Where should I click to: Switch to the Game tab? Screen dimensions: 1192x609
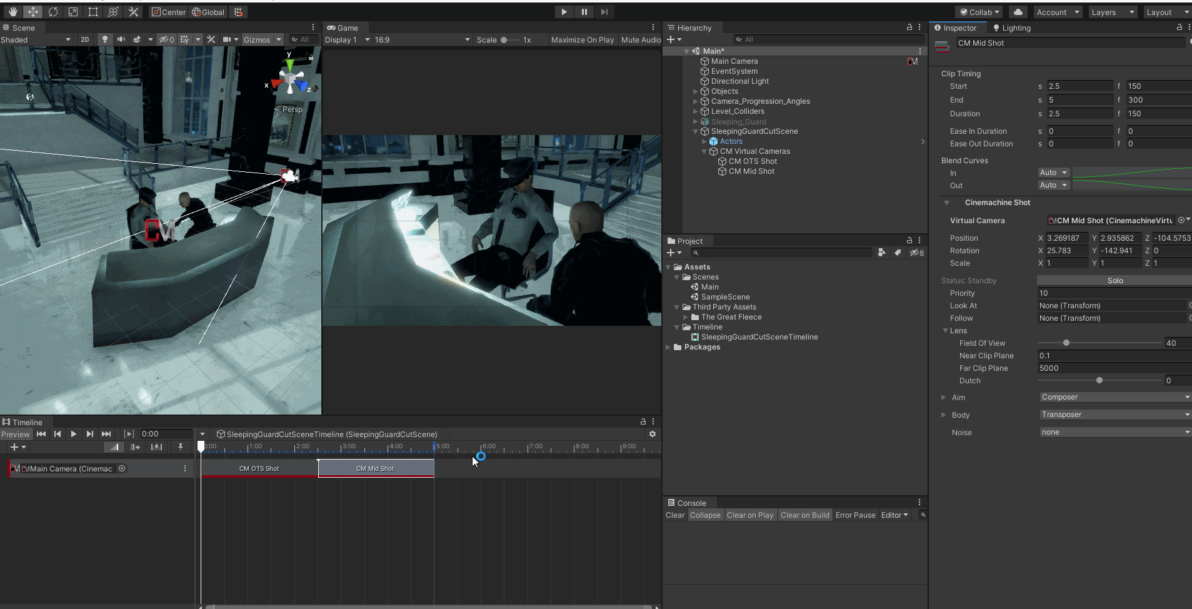pyautogui.click(x=343, y=28)
